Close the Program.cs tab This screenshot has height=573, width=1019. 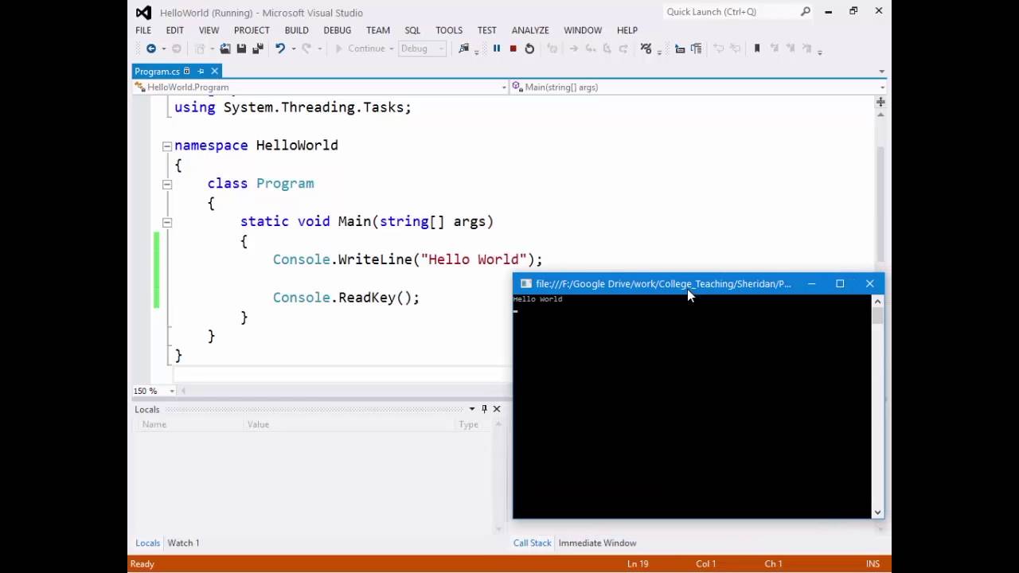click(214, 71)
